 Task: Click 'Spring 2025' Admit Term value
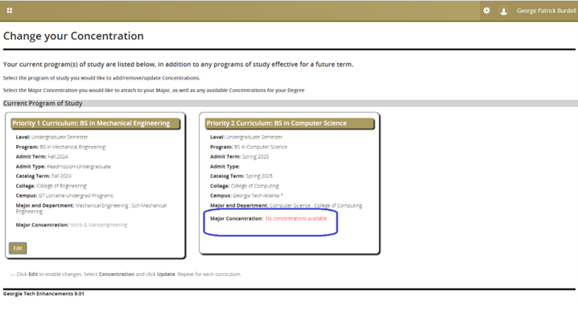tap(255, 157)
